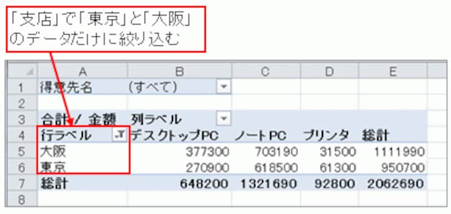This screenshot has width=451, height=214.
Task: Open the 行ラベル filter button
Action: [x=119, y=135]
